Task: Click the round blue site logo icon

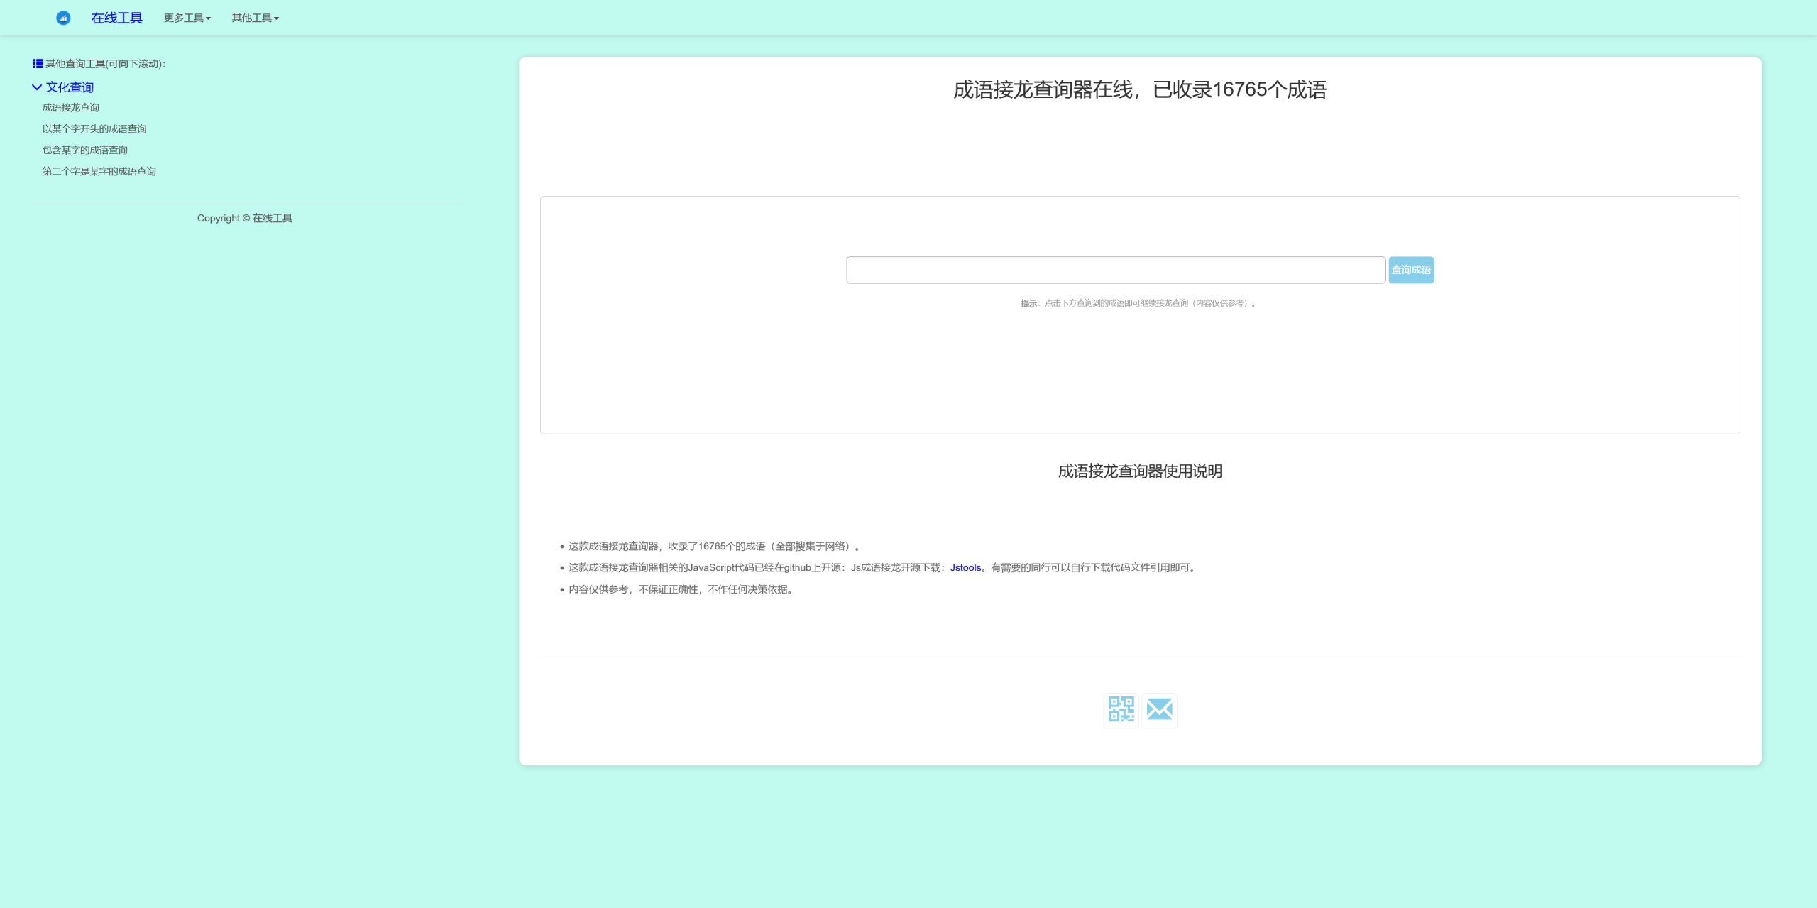Action: [x=63, y=18]
